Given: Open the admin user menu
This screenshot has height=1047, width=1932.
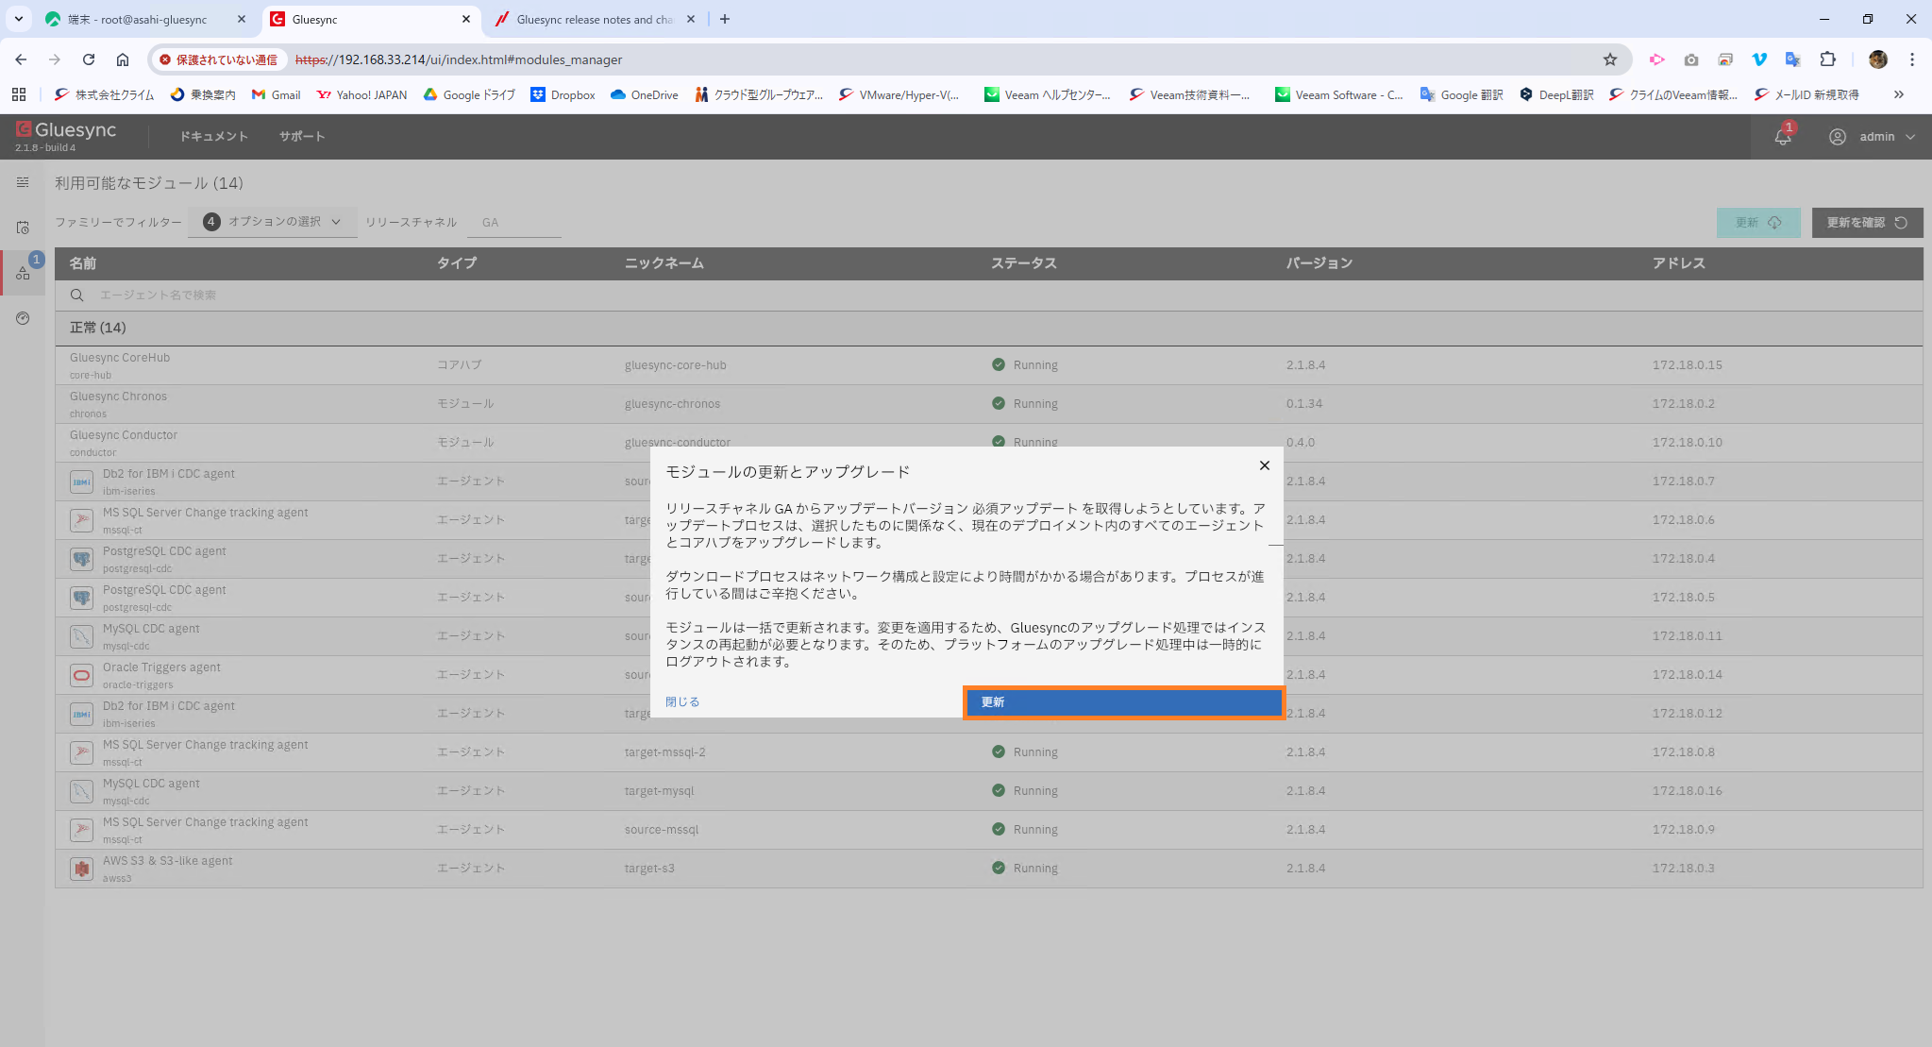Looking at the screenshot, I should pyautogui.click(x=1874, y=137).
